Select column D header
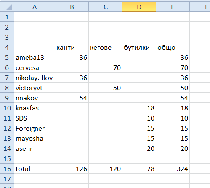210x188 pixels. pos(139,7)
